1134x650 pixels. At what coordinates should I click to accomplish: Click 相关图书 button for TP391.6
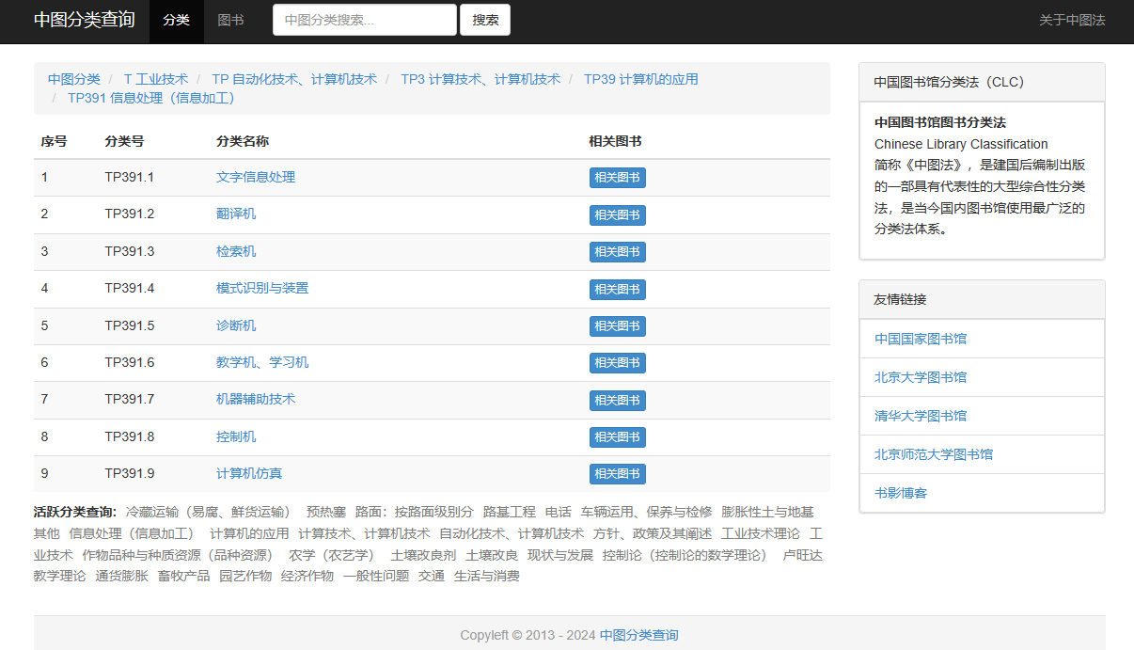point(618,363)
